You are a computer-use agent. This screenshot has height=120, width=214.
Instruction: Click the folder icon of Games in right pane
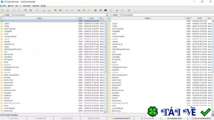[x=110, y=98]
